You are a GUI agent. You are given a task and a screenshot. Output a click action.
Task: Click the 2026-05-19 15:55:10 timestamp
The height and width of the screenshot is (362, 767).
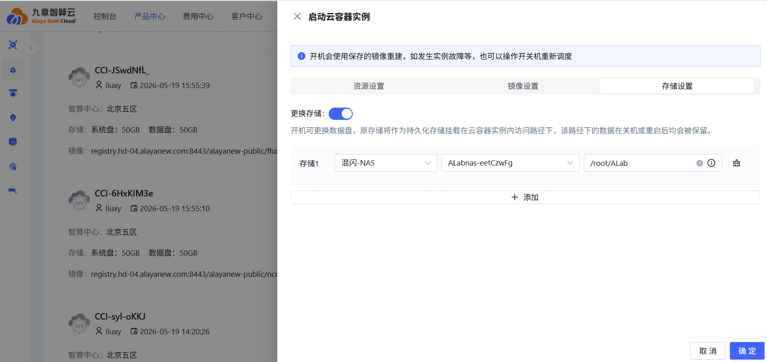(x=175, y=208)
